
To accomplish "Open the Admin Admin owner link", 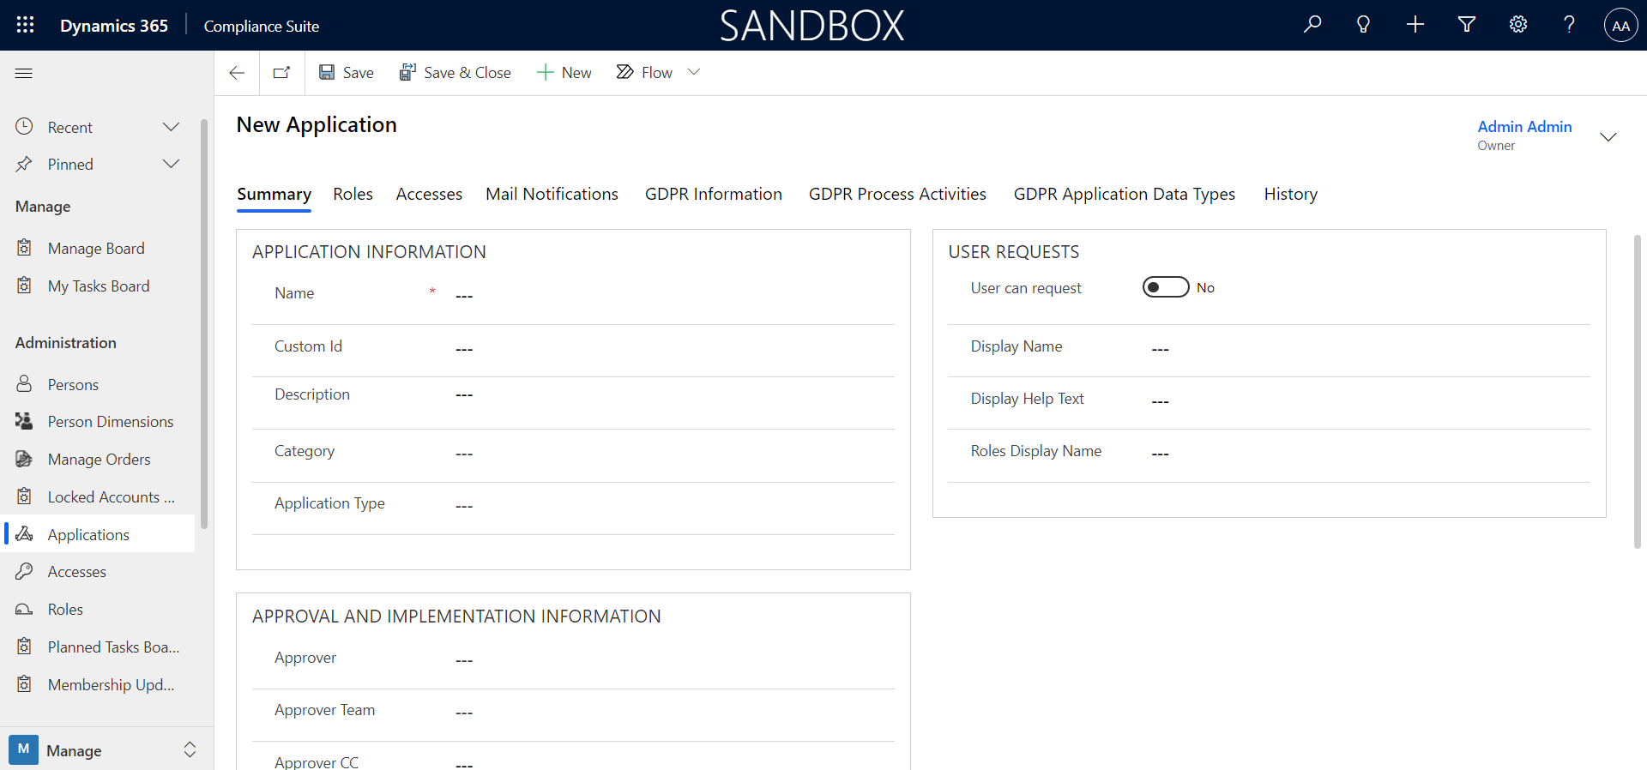I will [1524, 127].
